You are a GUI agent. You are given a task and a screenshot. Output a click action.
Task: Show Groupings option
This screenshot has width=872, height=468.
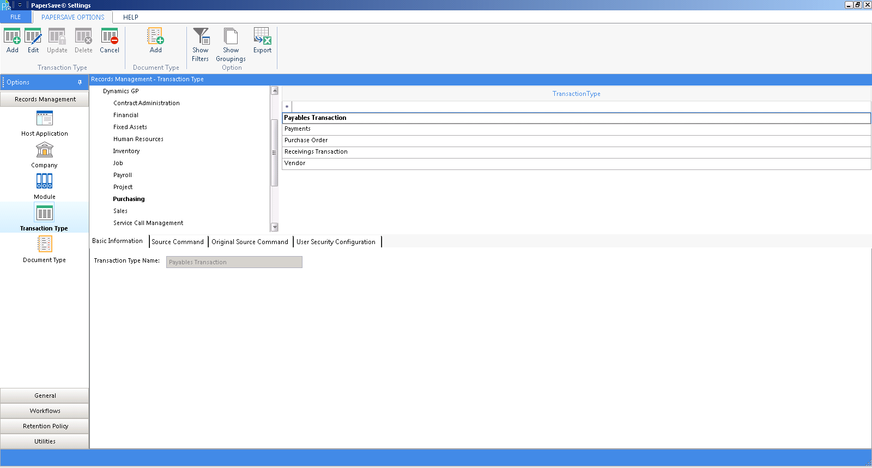(x=231, y=45)
